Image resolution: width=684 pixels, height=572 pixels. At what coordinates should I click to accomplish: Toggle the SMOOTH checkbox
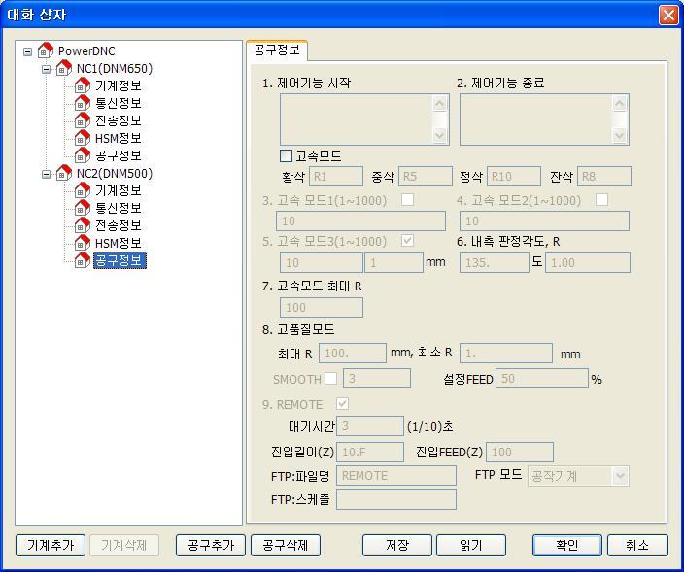(x=331, y=379)
